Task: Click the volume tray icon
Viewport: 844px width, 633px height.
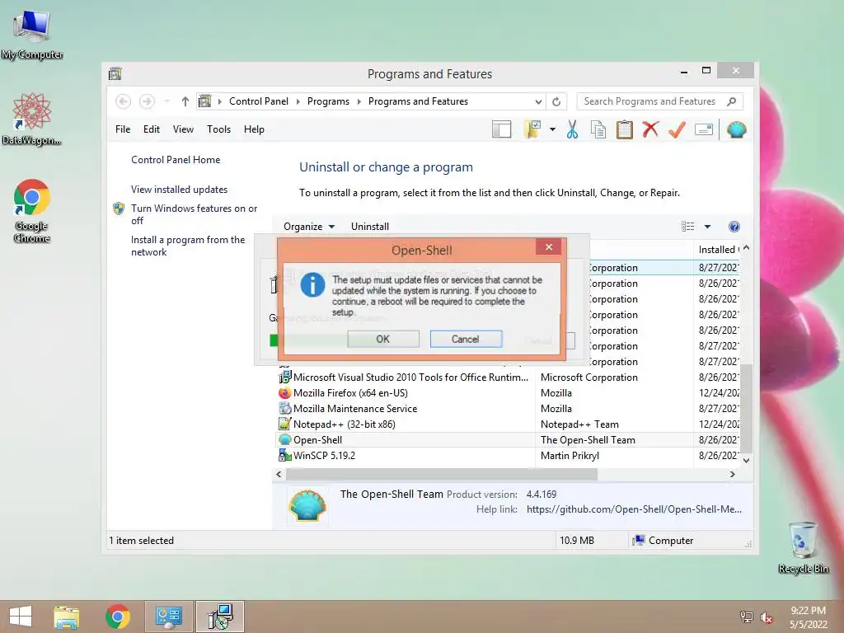Action: [x=767, y=617]
